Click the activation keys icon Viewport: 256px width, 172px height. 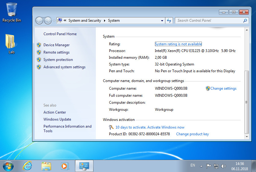pos(111,127)
